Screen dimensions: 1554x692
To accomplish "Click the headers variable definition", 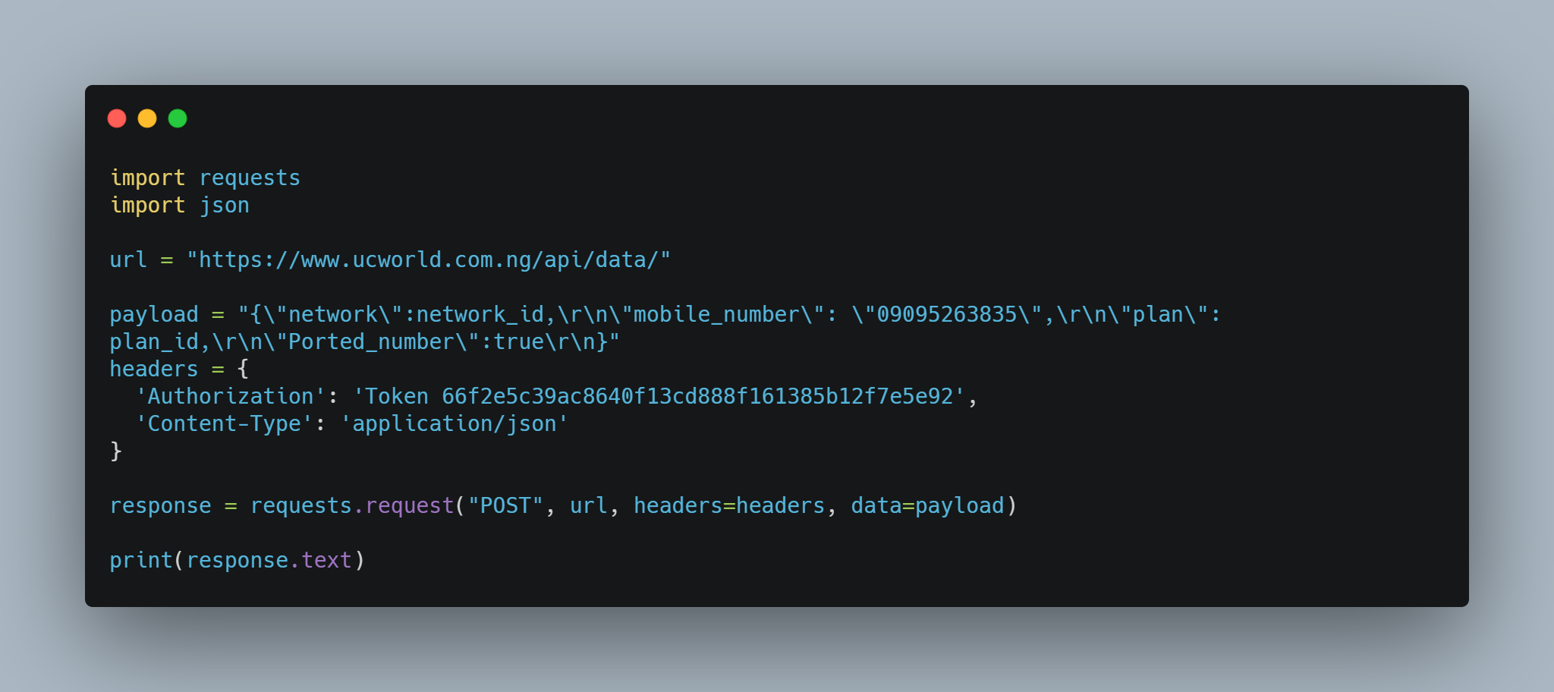I will [x=154, y=370].
